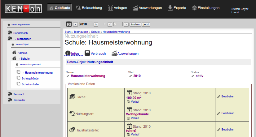Go to Testhausen in the breadcrumb
Image resolution: width=256 pixels, height=137 pixels.
(81, 32)
